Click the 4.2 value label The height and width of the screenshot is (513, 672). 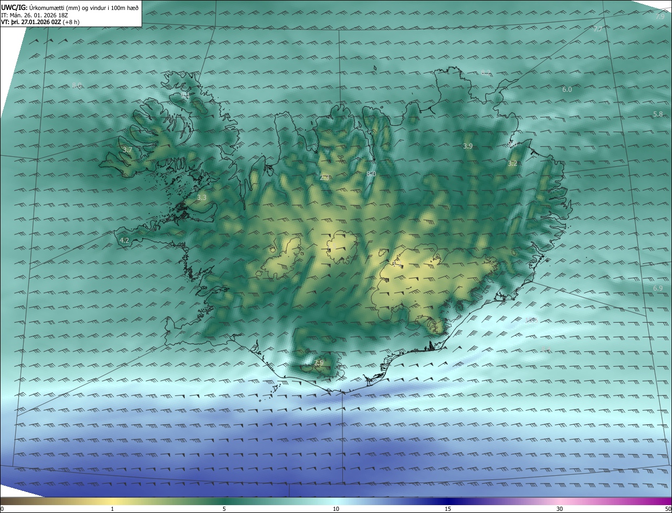pyautogui.click(x=124, y=240)
